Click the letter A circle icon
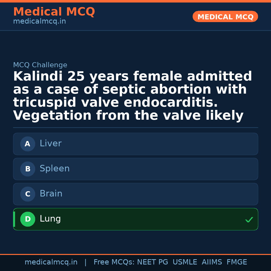The height and width of the screenshot is (271, 271). pos(28,144)
